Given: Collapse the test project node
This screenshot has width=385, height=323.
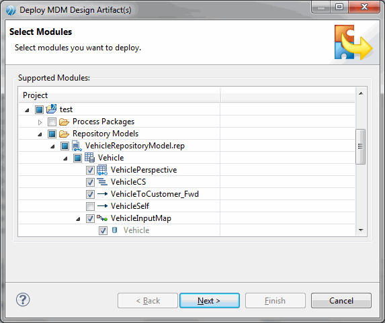Looking at the screenshot, I should [27, 110].
